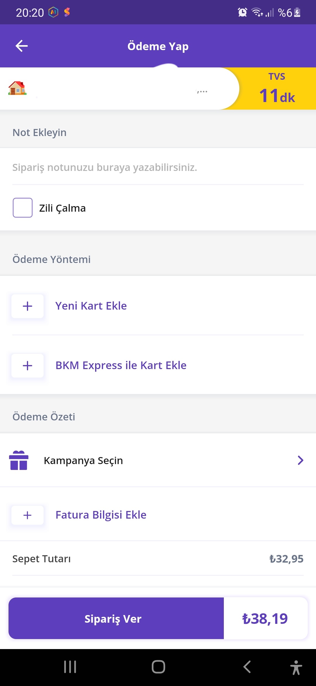This screenshot has width=316, height=686.
Task: Tap the back arrow in header
Action: pos(22,46)
